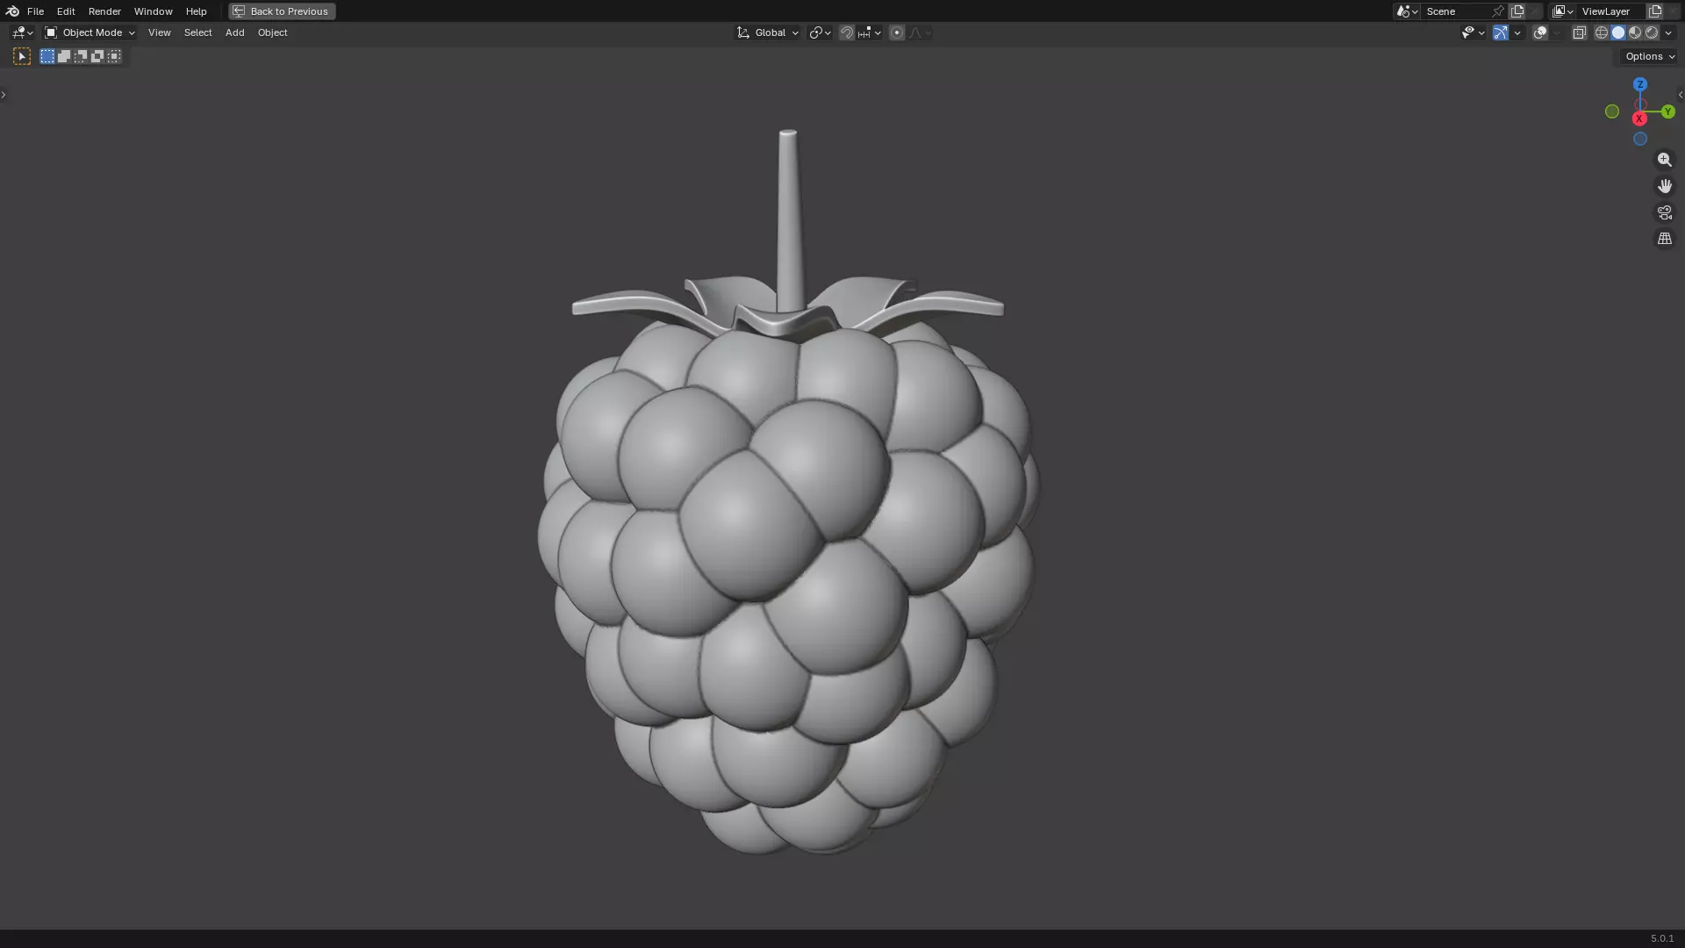
Task: Open the scene browse dropdown icon
Action: point(1407,11)
